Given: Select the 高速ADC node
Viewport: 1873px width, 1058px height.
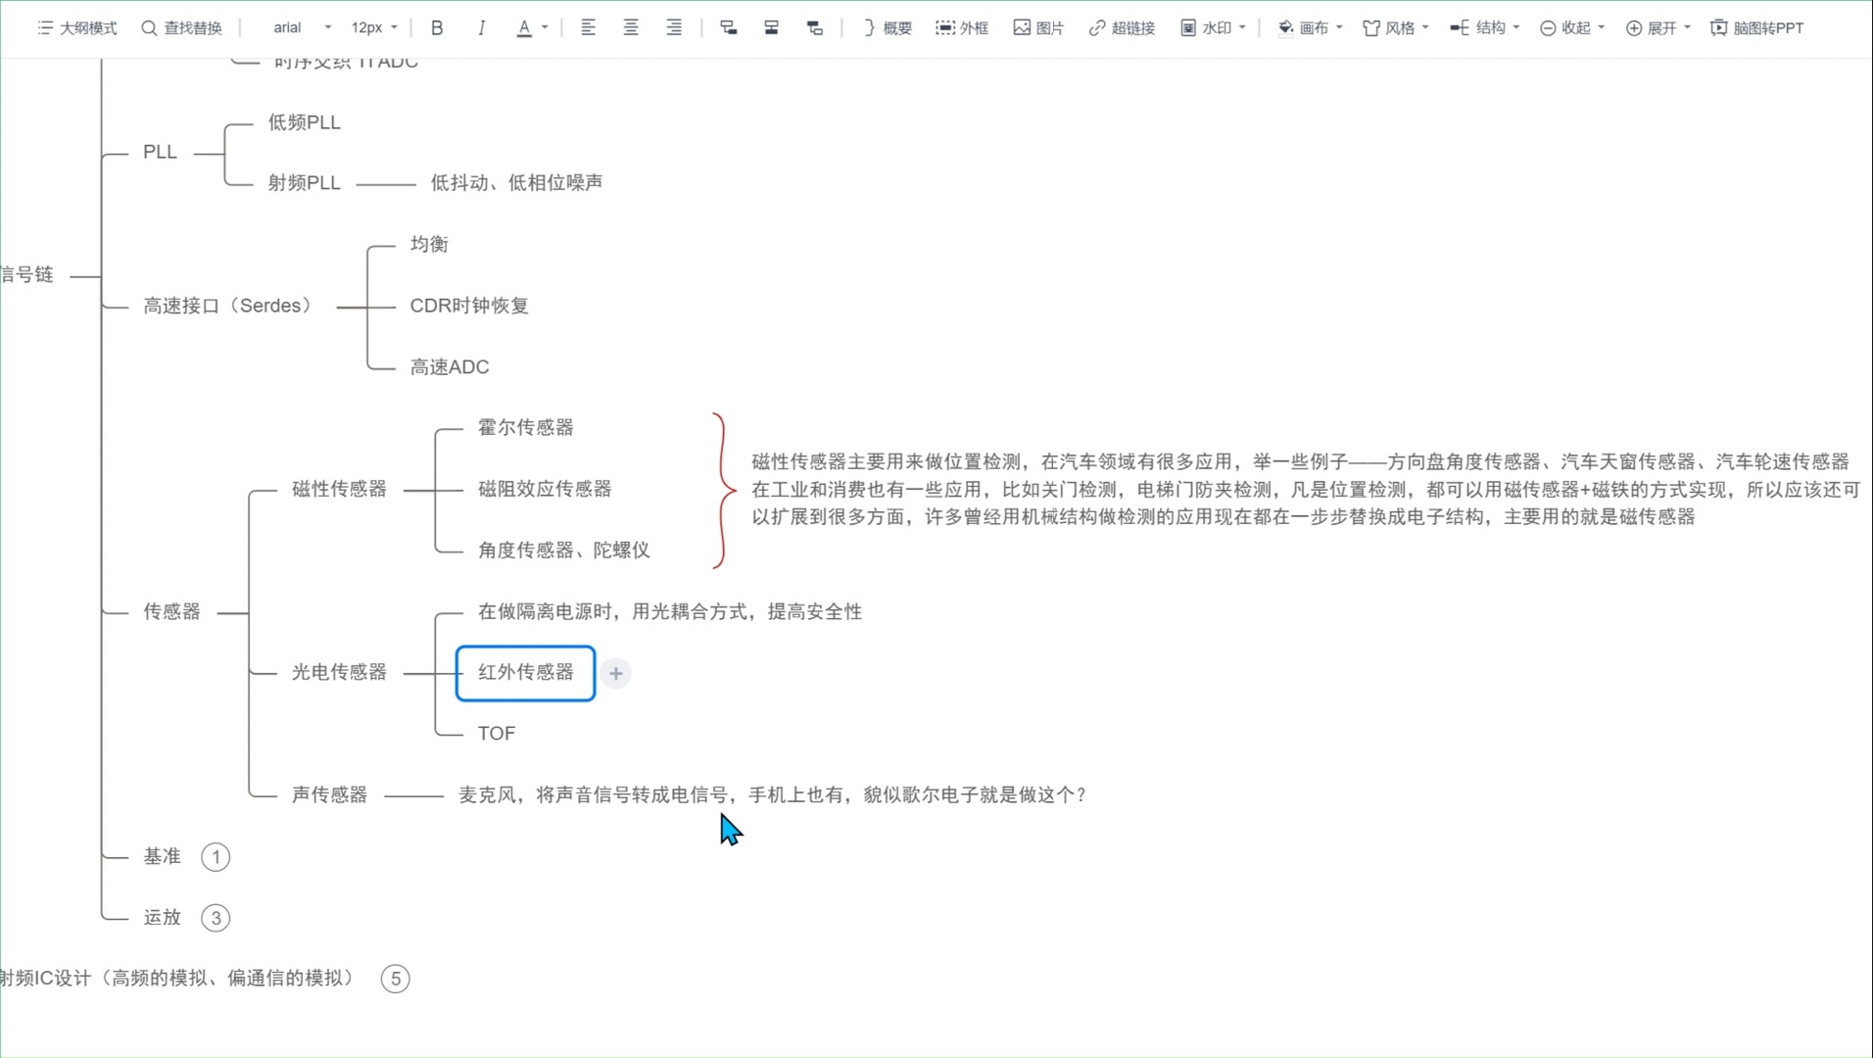Looking at the screenshot, I should click(450, 367).
